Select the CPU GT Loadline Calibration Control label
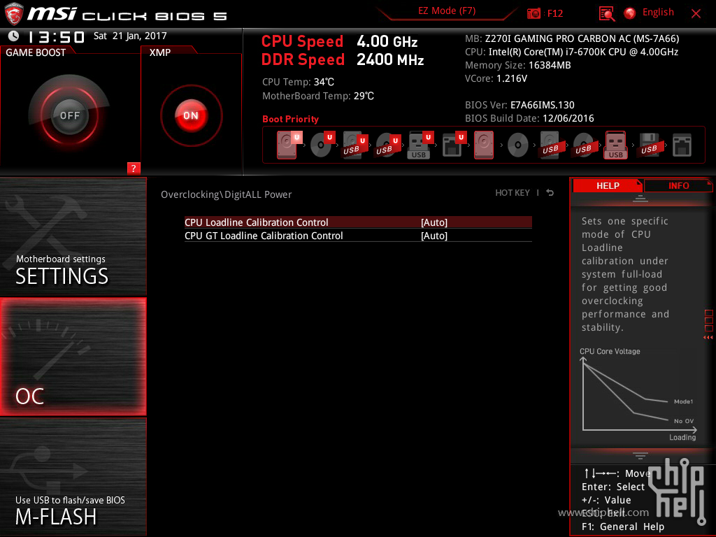Screen dimensions: 716x537 tap(264, 236)
